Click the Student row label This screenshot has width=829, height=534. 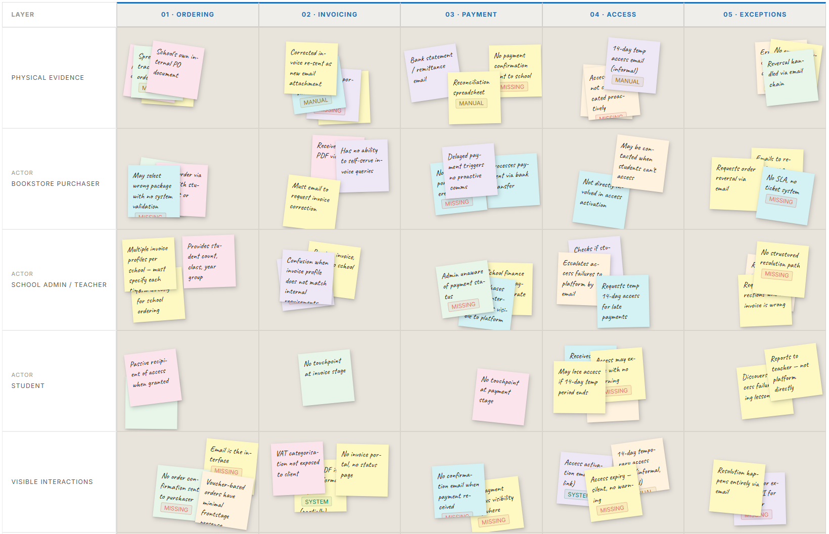tap(28, 386)
